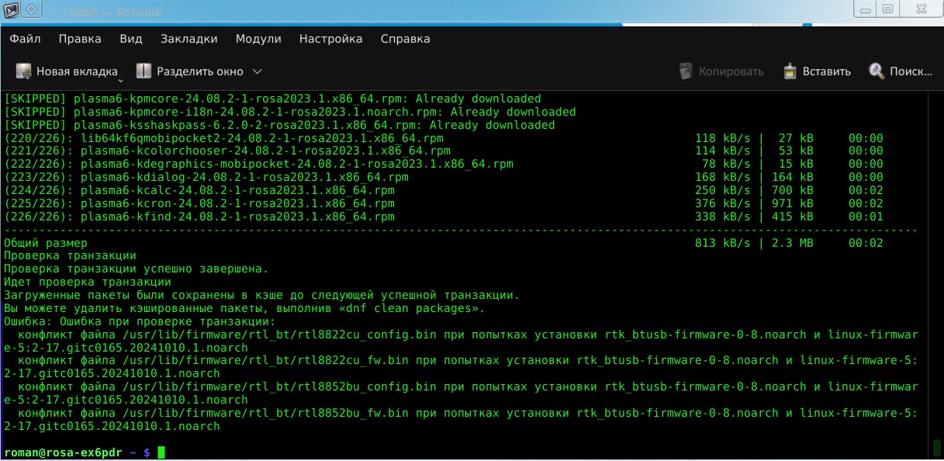Click the lib64kf6qmobipocket2 package line

coord(443,138)
